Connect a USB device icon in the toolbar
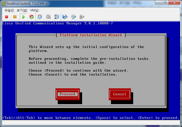 pyautogui.click(x=82, y=17)
